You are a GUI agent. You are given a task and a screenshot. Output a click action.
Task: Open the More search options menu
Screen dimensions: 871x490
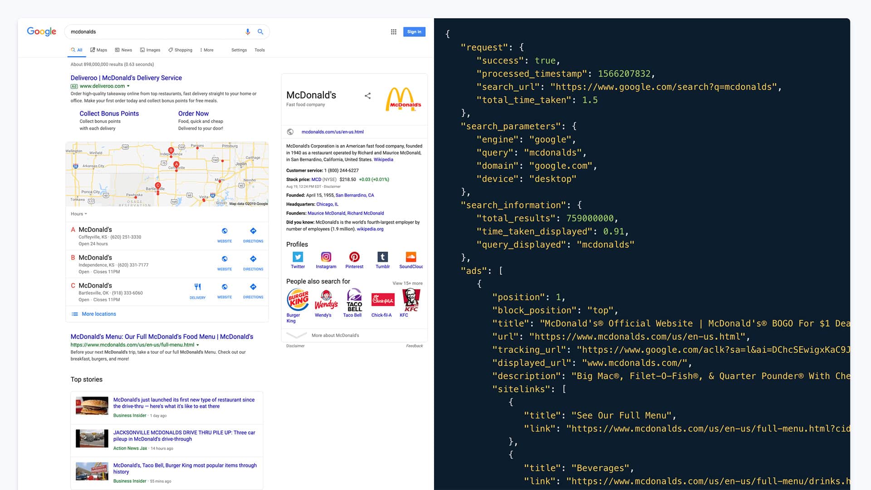pos(206,50)
